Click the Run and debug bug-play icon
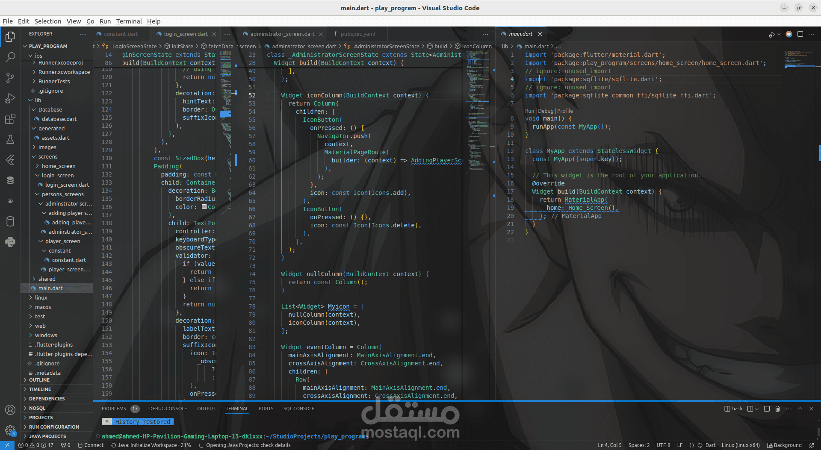 click(x=771, y=34)
